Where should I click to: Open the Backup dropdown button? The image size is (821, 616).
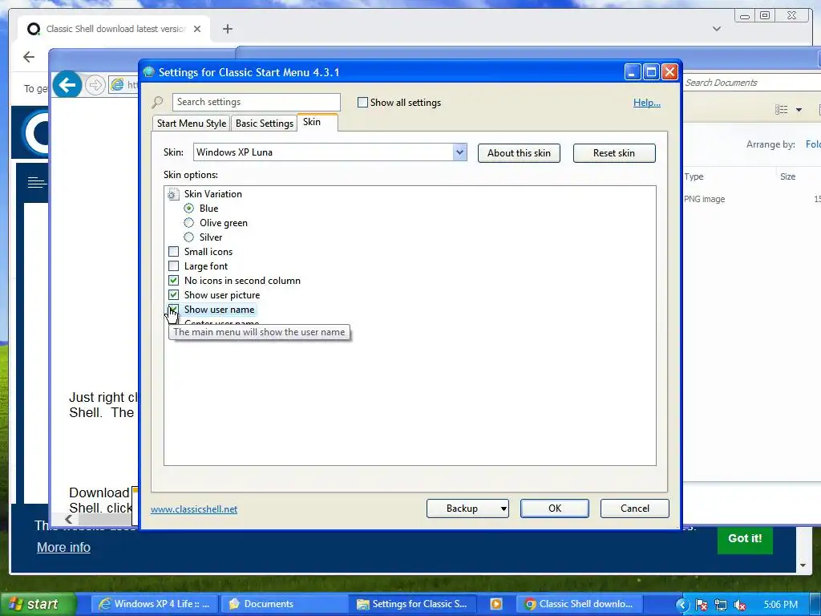click(x=503, y=509)
